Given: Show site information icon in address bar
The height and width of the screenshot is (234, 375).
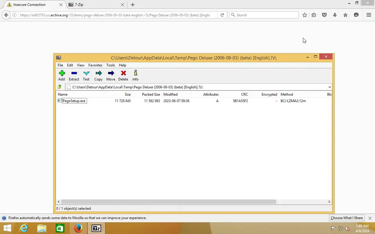Looking at the screenshot, I should point(15,15).
